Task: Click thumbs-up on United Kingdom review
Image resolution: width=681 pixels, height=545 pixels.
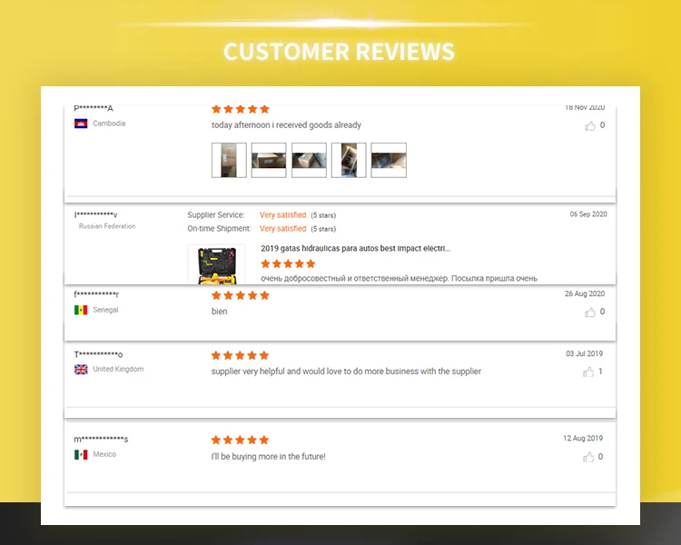Action: click(588, 372)
